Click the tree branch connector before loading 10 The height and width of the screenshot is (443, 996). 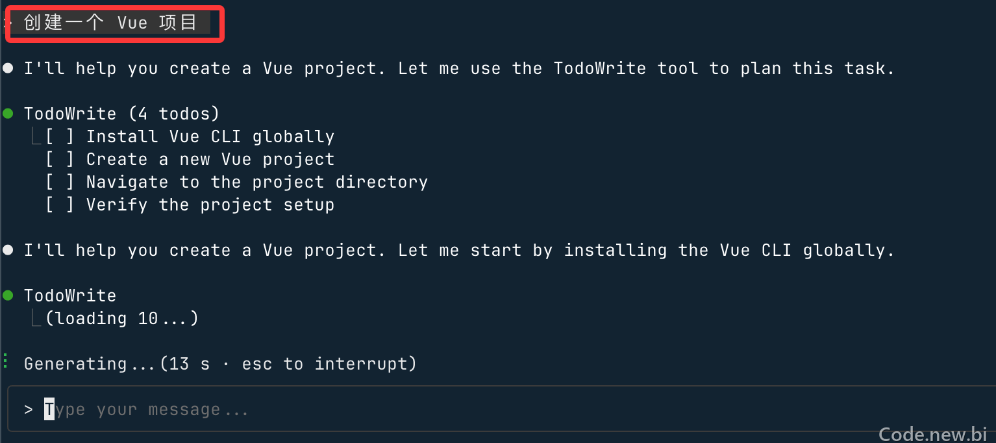(36, 318)
